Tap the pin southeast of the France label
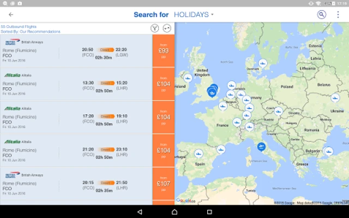The width and height of the screenshot is (349, 218). click(x=237, y=122)
